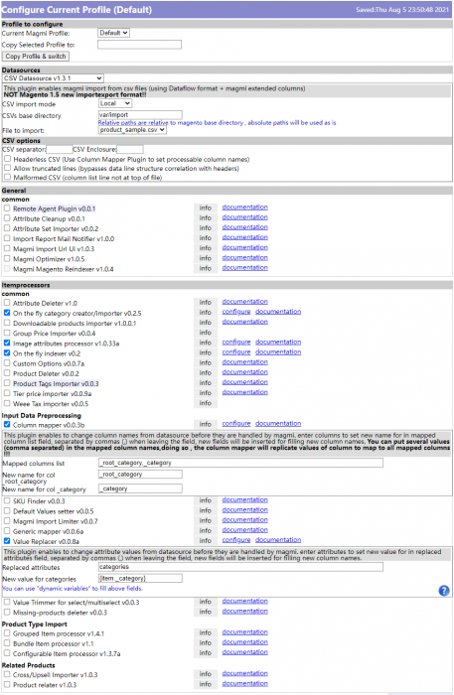Open the CSV import mode dropdown
The image size is (454, 695).
pos(115,103)
